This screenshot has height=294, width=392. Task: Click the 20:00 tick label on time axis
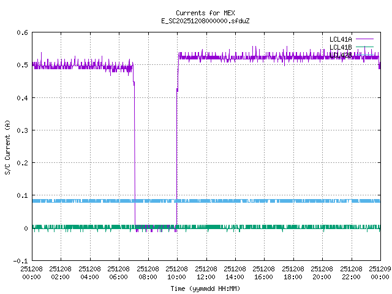[x=322, y=273]
